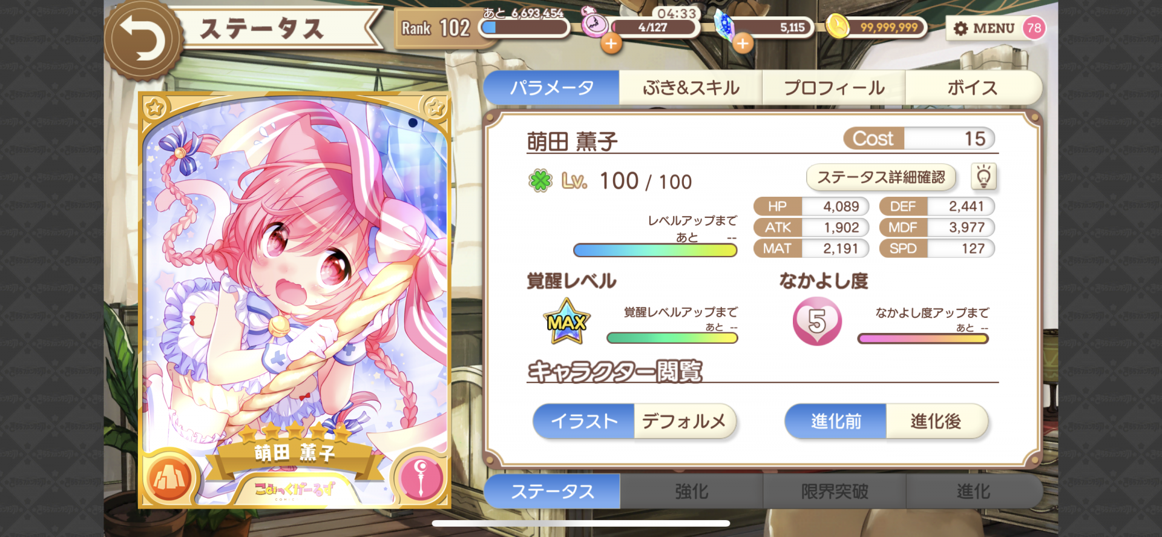The height and width of the screenshot is (537, 1162).
Task: Tap the pink heart friendship level icon
Action: coord(817,321)
